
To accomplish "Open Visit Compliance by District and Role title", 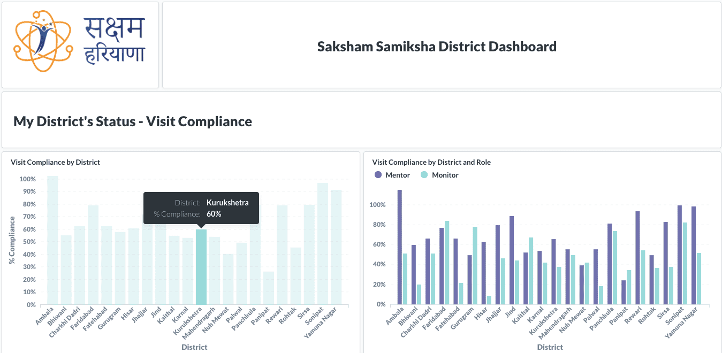I will point(431,162).
